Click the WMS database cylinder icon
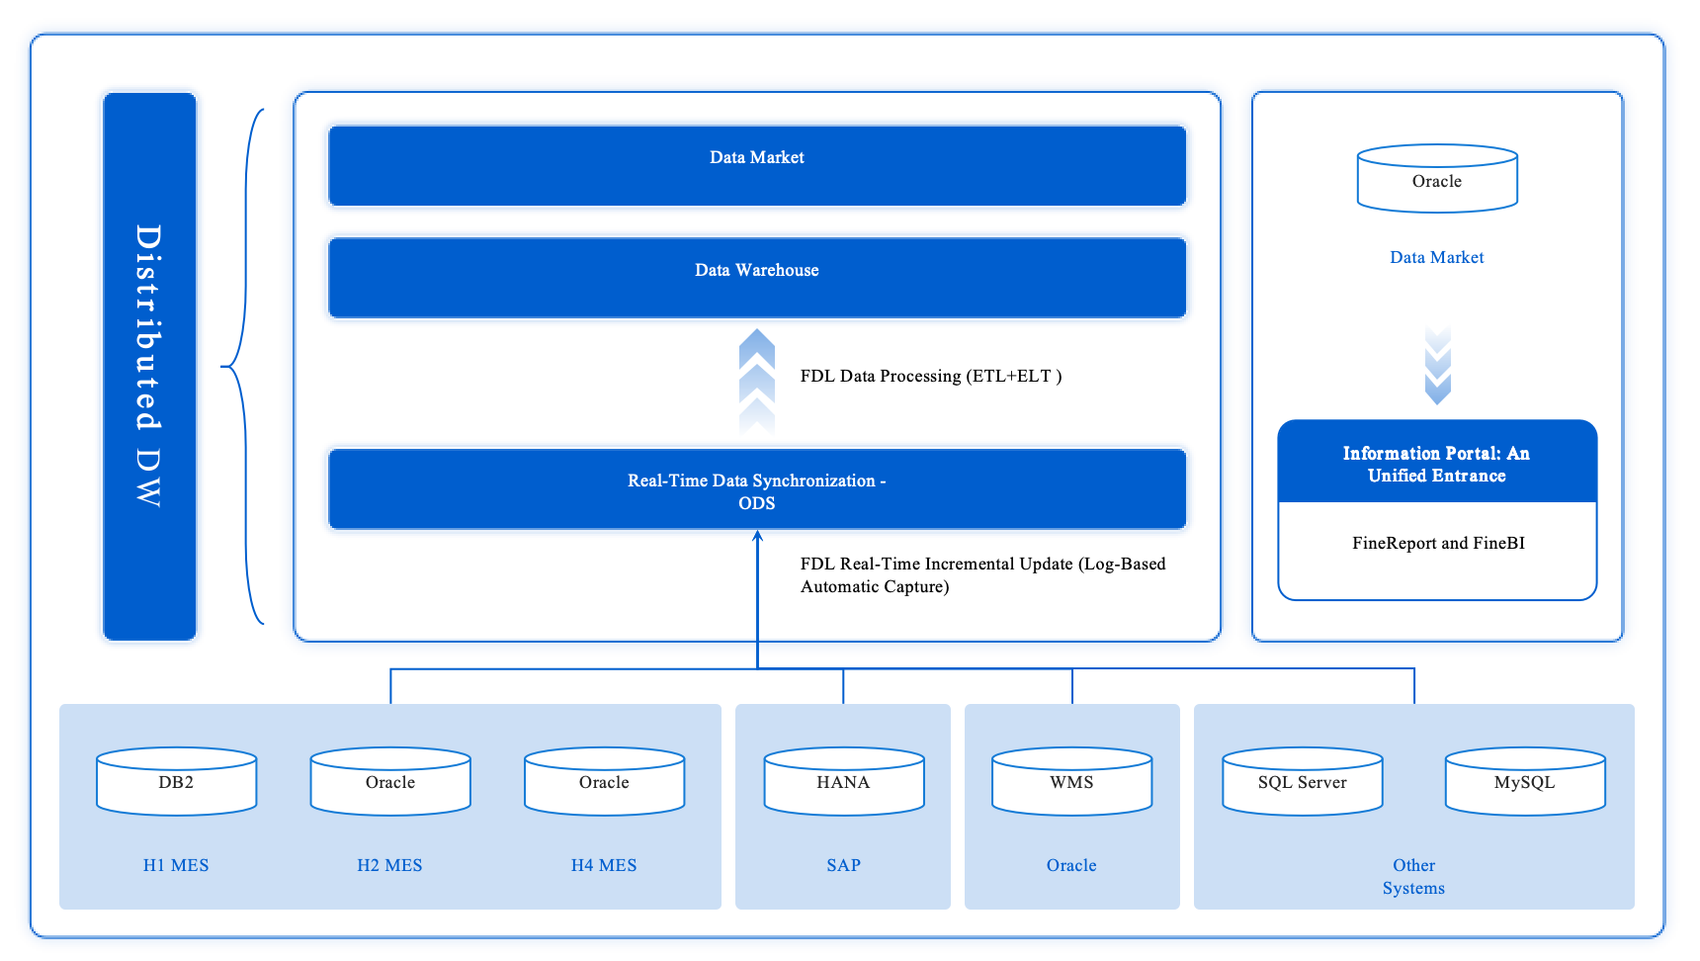The image size is (1700, 961). coord(1071,781)
